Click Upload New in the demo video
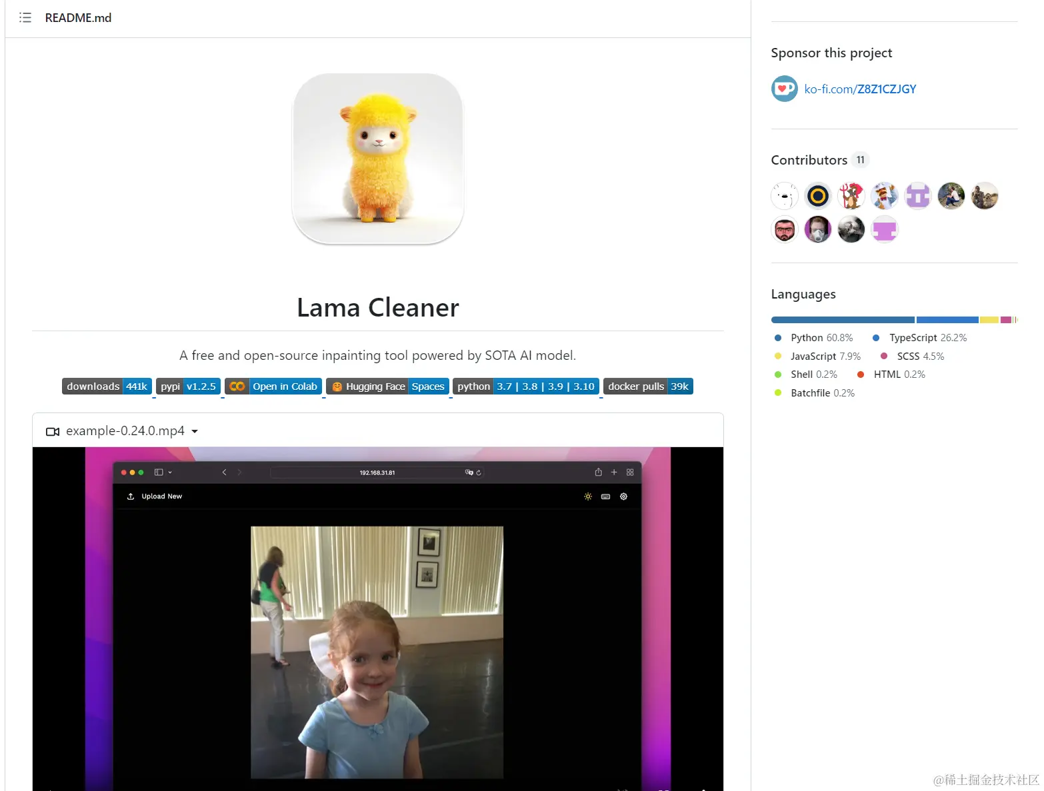The image size is (1044, 791). click(x=155, y=496)
